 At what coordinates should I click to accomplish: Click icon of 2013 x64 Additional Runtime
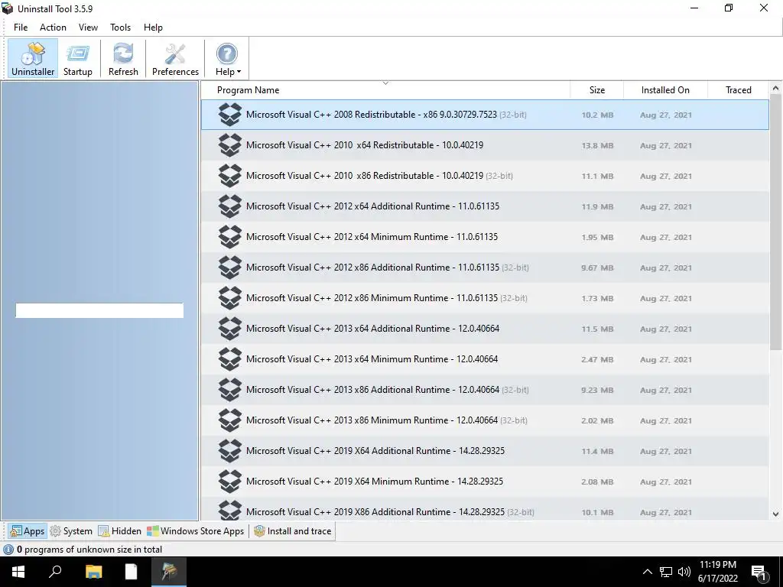(x=230, y=329)
